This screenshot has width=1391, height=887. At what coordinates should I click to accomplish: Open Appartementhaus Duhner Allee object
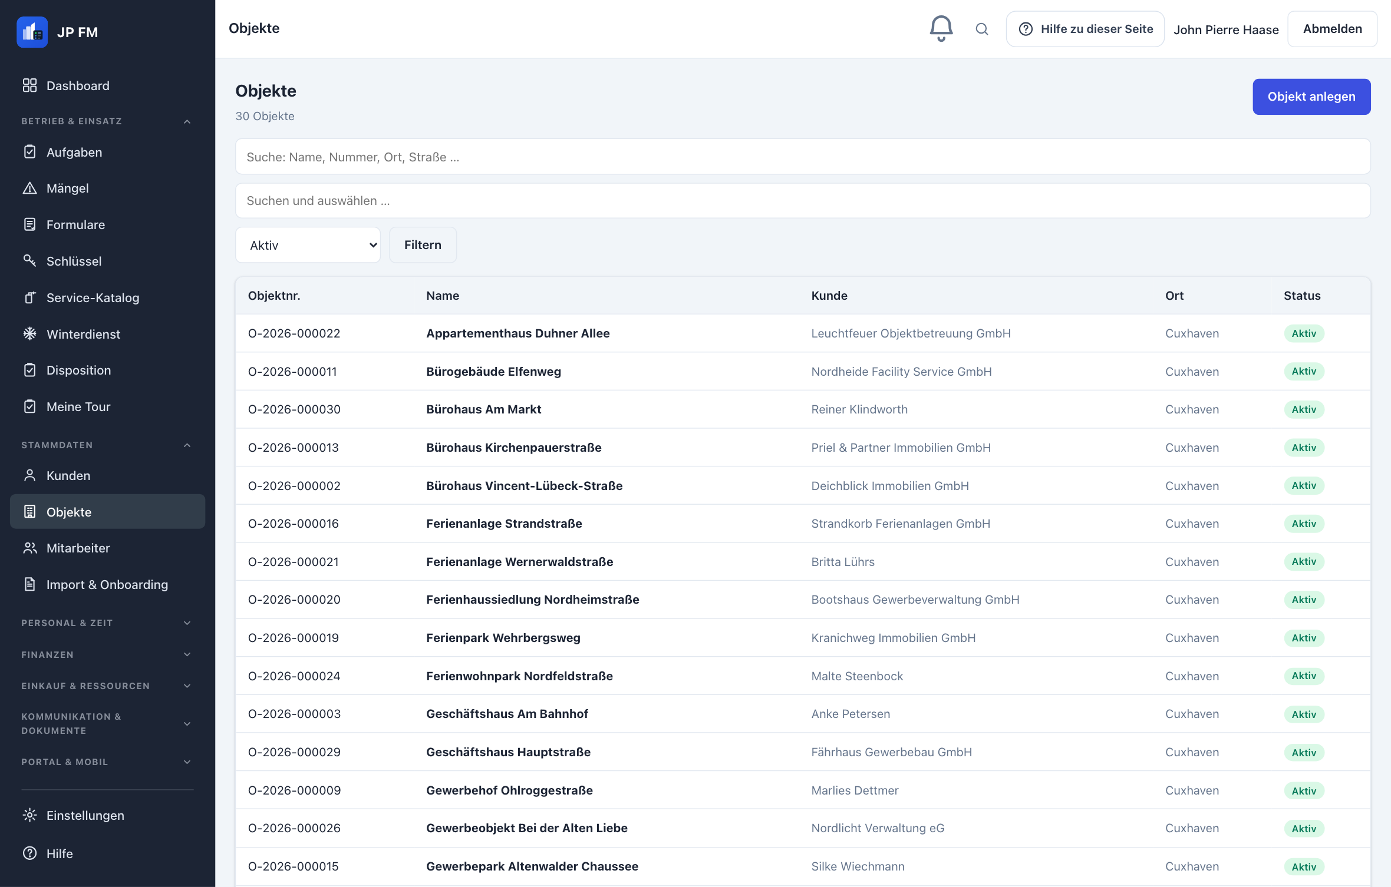click(x=517, y=333)
